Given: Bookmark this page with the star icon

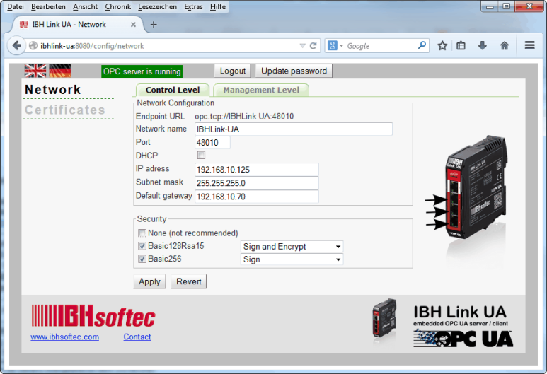Looking at the screenshot, I should coord(442,46).
